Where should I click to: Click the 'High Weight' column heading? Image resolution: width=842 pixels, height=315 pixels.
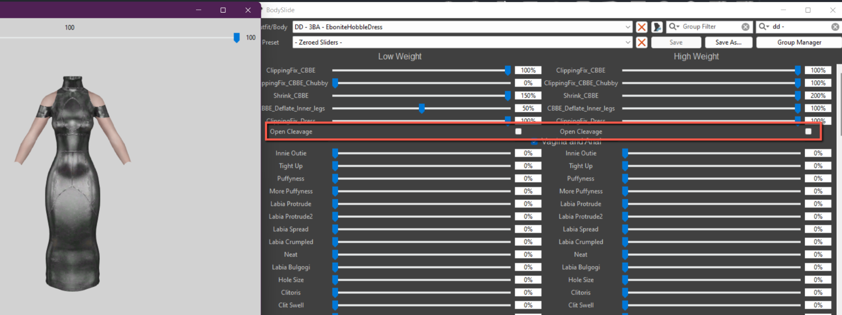coord(696,56)
